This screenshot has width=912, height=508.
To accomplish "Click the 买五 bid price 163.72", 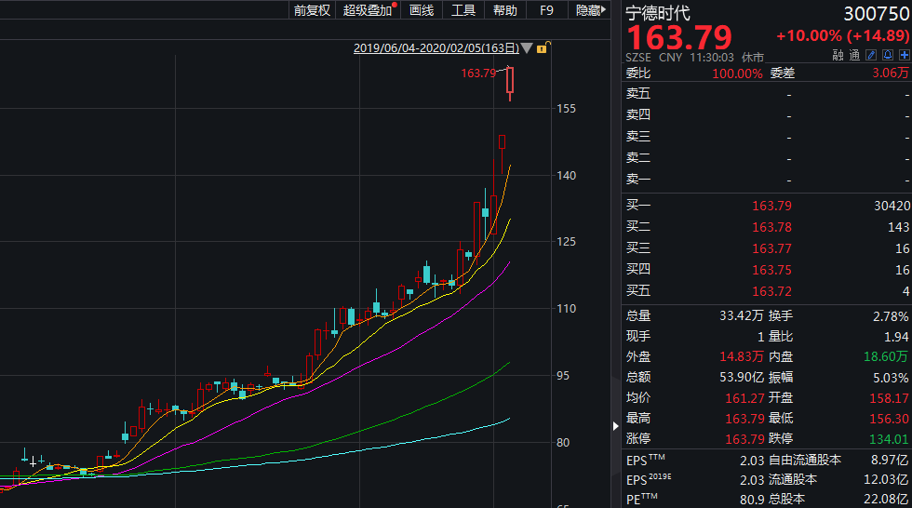I will pyautogui.click(x=771, y=291).
